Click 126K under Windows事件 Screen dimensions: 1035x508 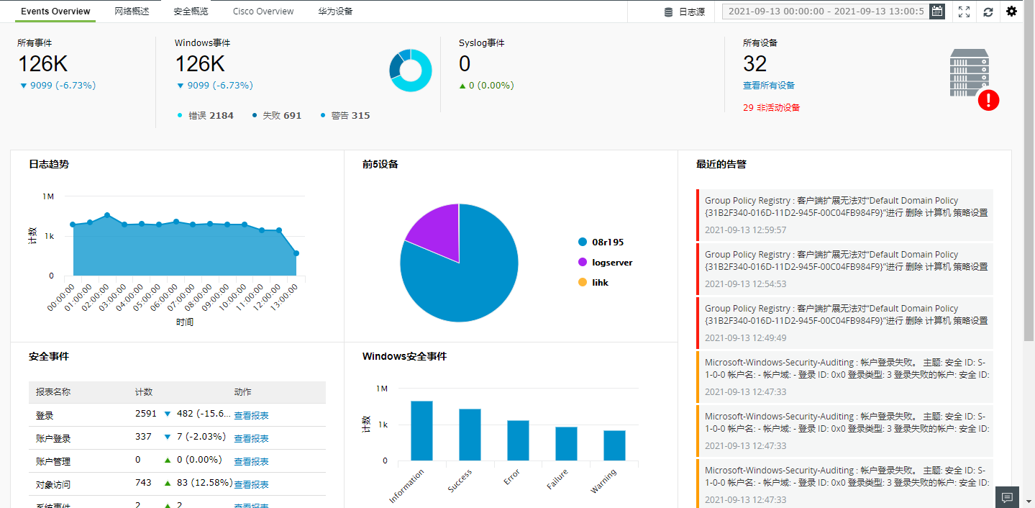pos(200,64)
